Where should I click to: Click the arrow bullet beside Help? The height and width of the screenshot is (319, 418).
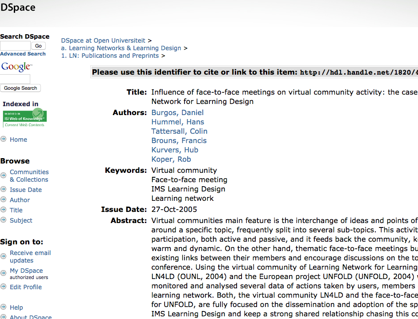[x=4, y=307]
